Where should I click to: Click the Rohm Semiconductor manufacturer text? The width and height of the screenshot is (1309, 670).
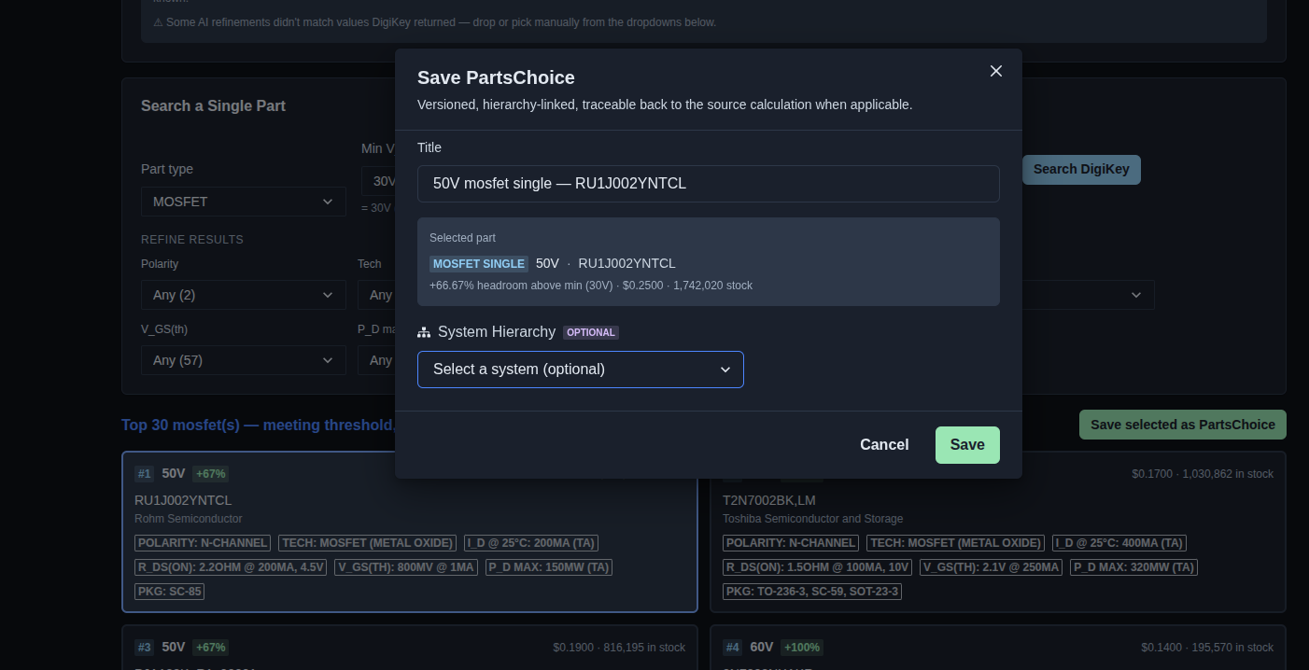point(188,519)
